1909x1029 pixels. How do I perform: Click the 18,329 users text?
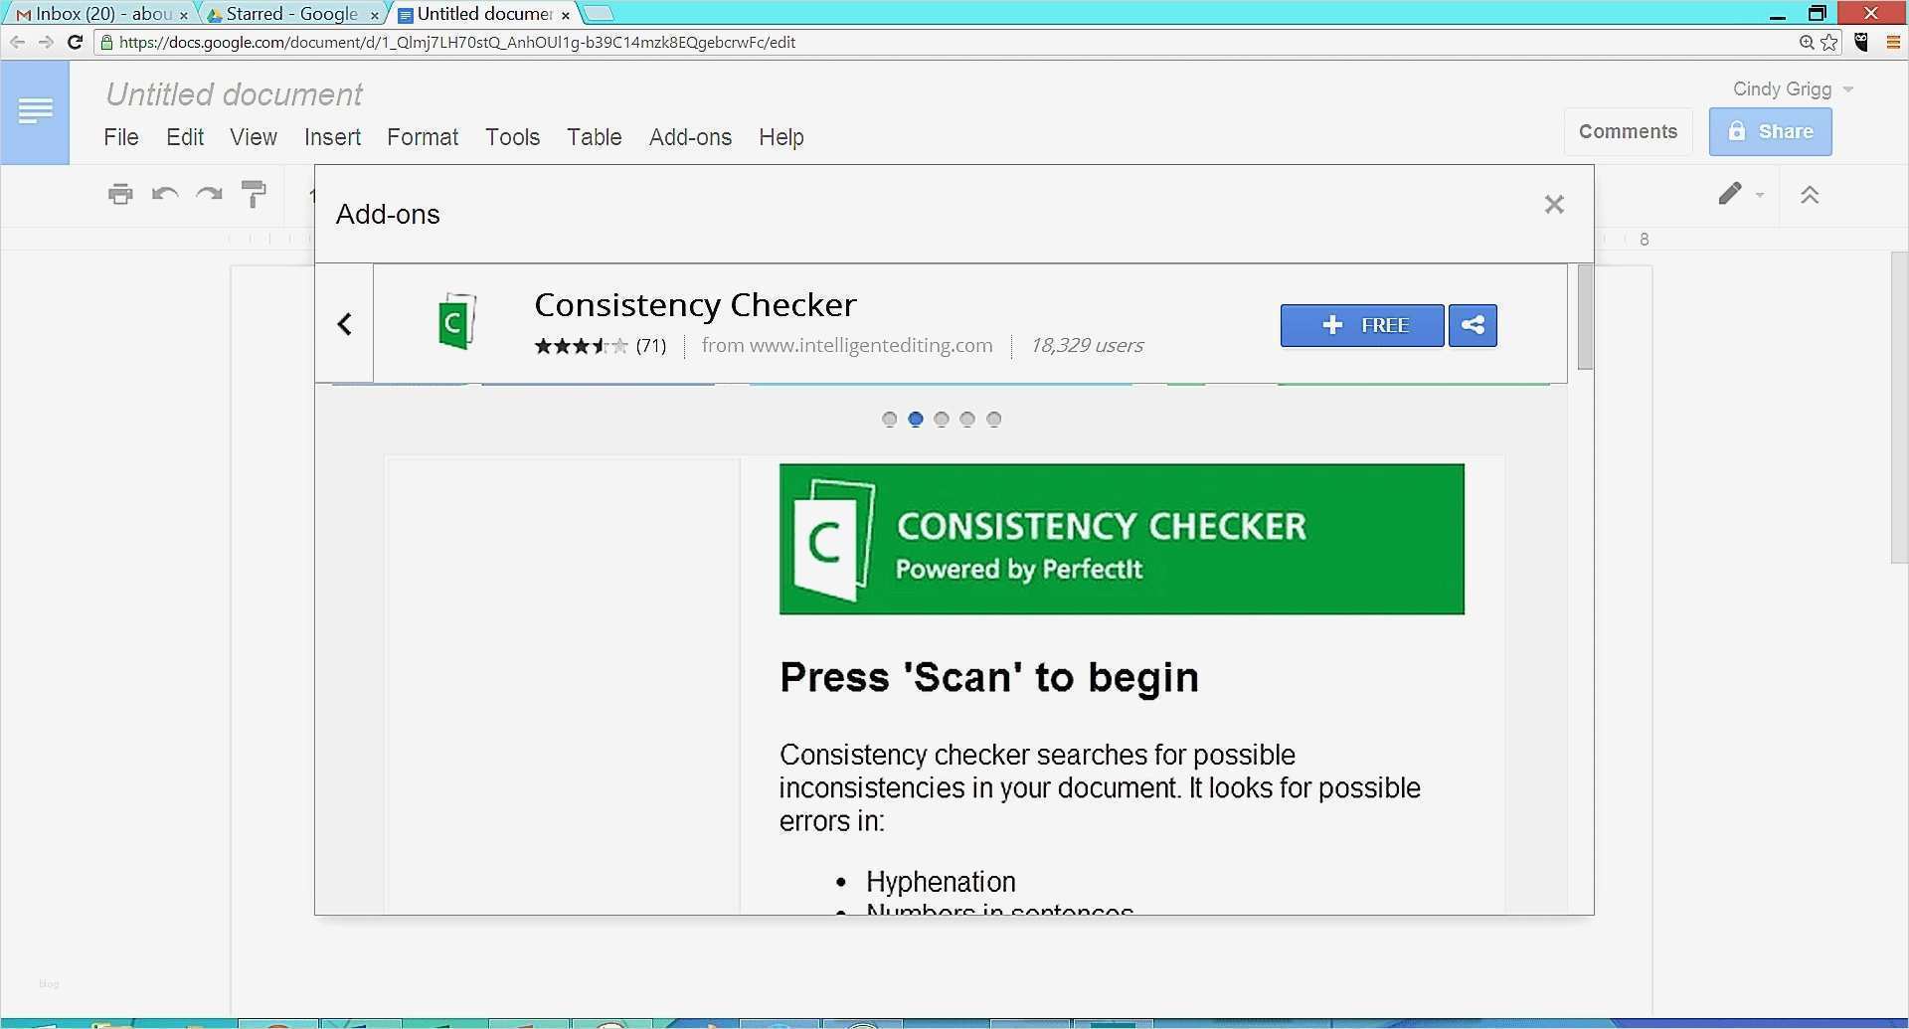1087,345
